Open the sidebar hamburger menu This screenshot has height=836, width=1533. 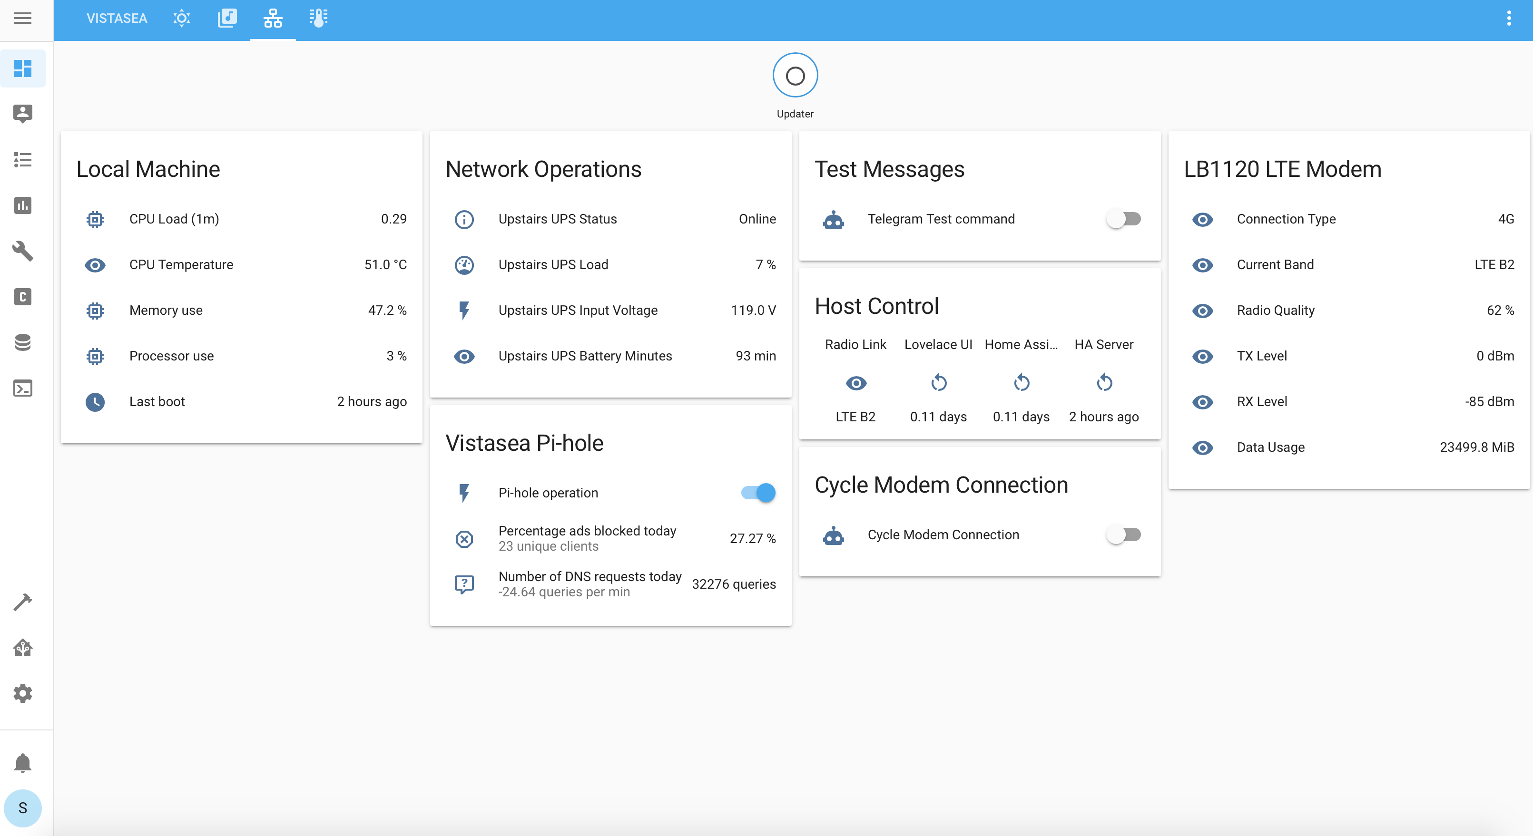tap(23, 18)
